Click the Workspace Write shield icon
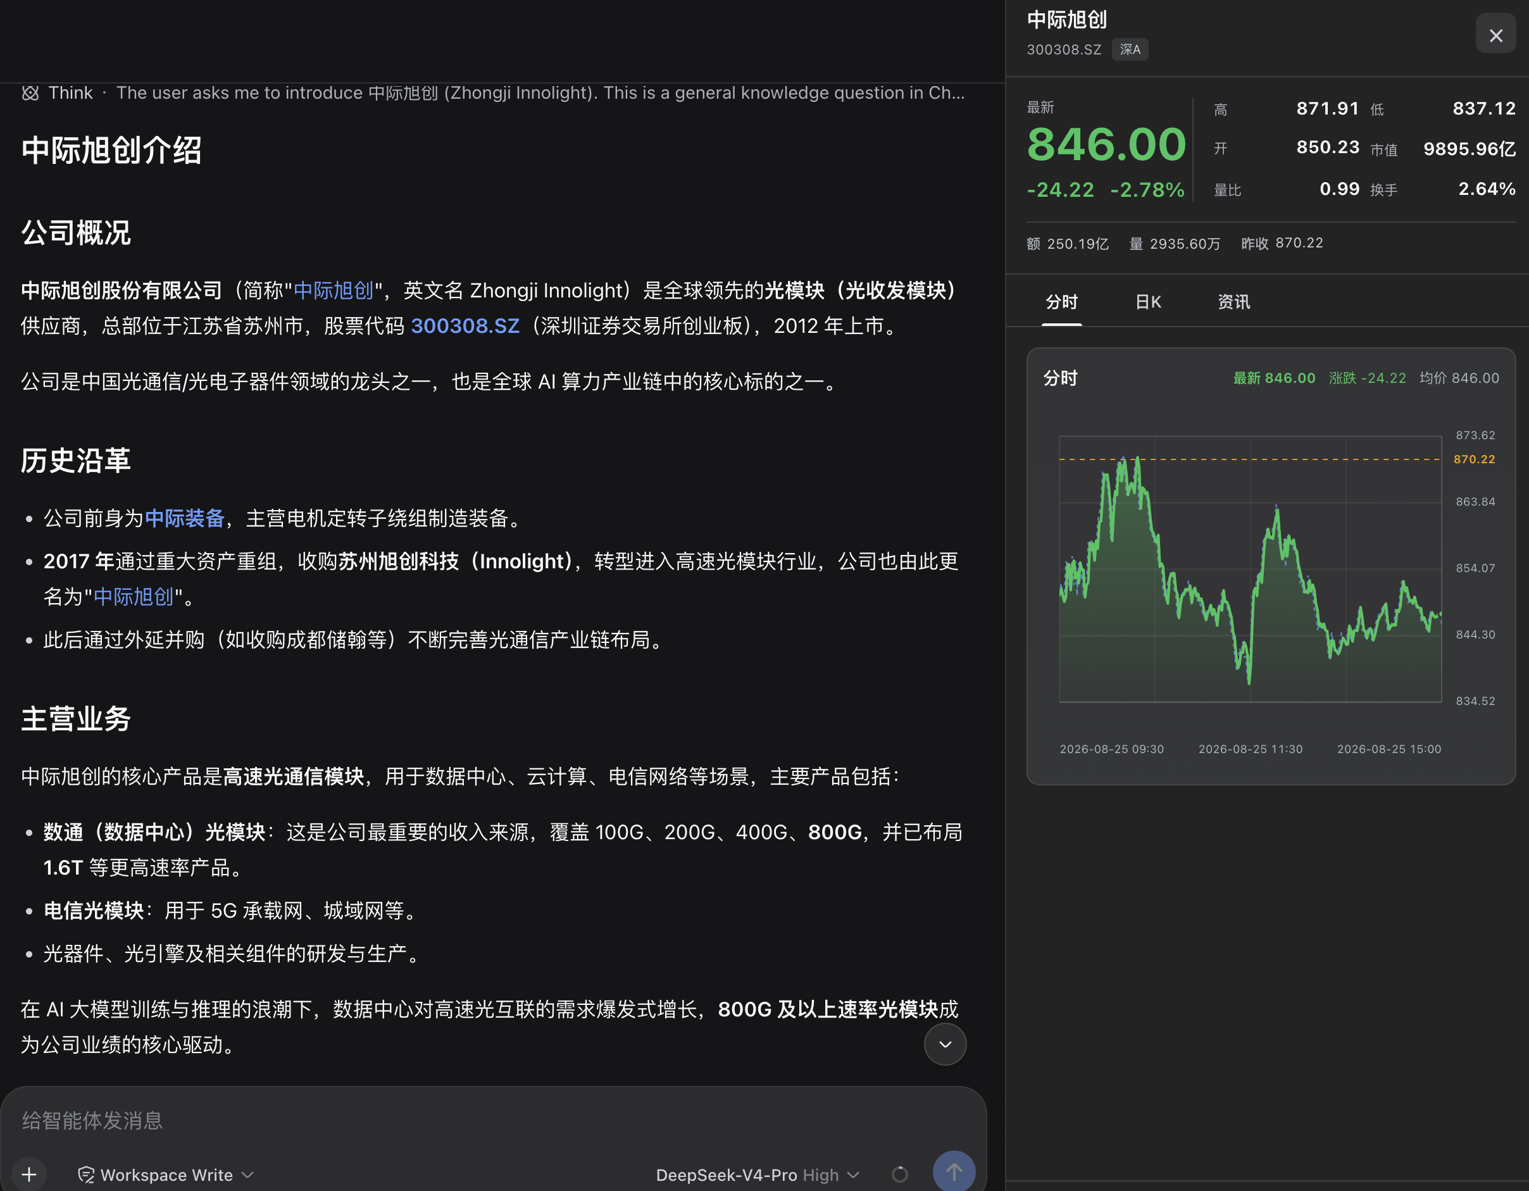1529x1191 pixels. click(x=86, y=1175)
